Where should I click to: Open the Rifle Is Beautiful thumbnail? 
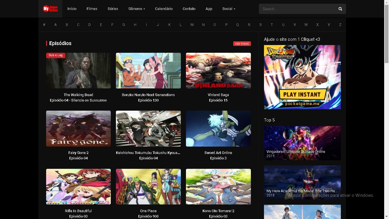(x=78, y=186)
